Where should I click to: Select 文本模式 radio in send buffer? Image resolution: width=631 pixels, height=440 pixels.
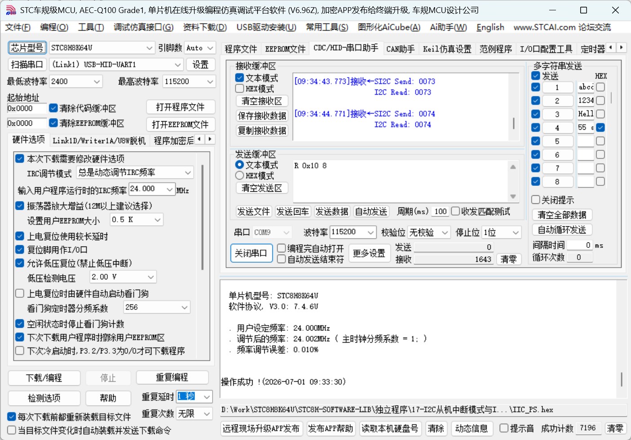tap(240, 165)
